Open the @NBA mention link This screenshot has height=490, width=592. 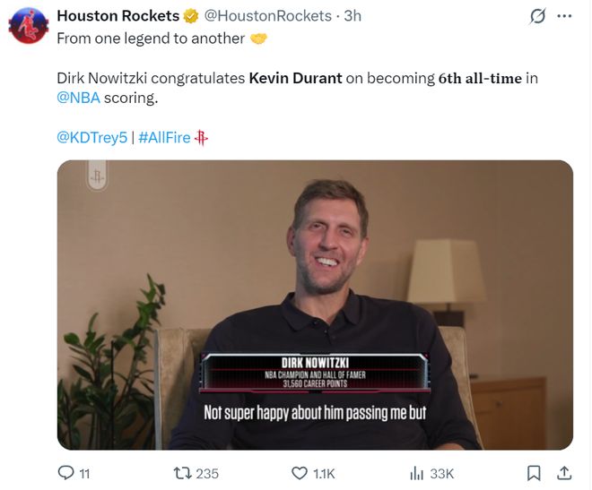click(x=79, y=99)
